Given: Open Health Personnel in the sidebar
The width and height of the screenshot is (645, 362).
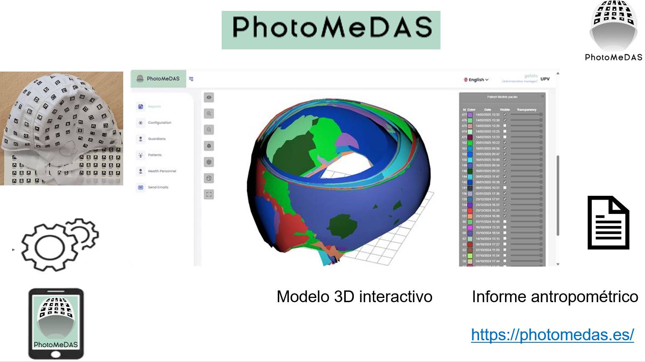Looking at the screenshot, I should pyautogui.click(x=157, y=171).
